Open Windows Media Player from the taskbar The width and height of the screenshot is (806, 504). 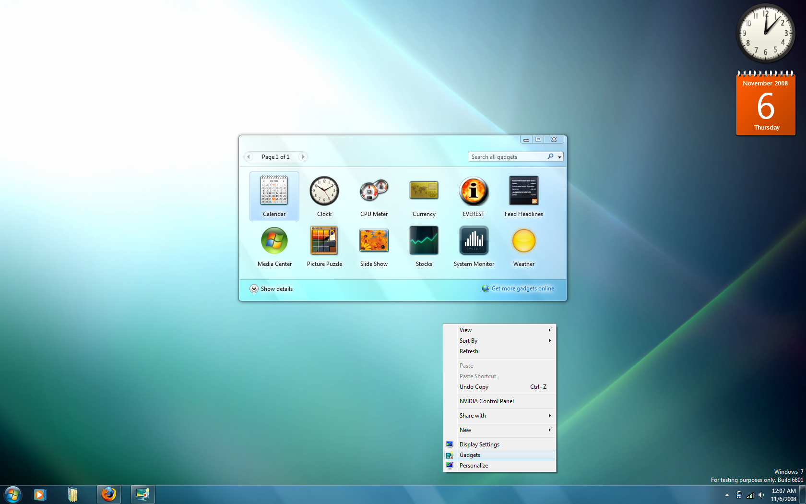click(x=39, y=494)
